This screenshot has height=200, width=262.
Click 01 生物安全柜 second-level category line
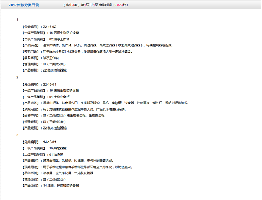46,97
